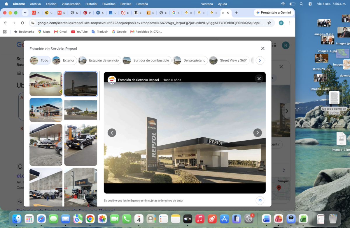Select the Del propietario filter
Image resolution: width=350 pixels, height=228 pixels.
tap(190, 61)
